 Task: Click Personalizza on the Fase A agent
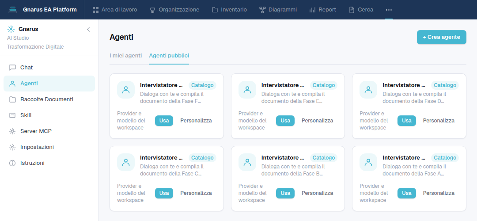pos(439,193)
